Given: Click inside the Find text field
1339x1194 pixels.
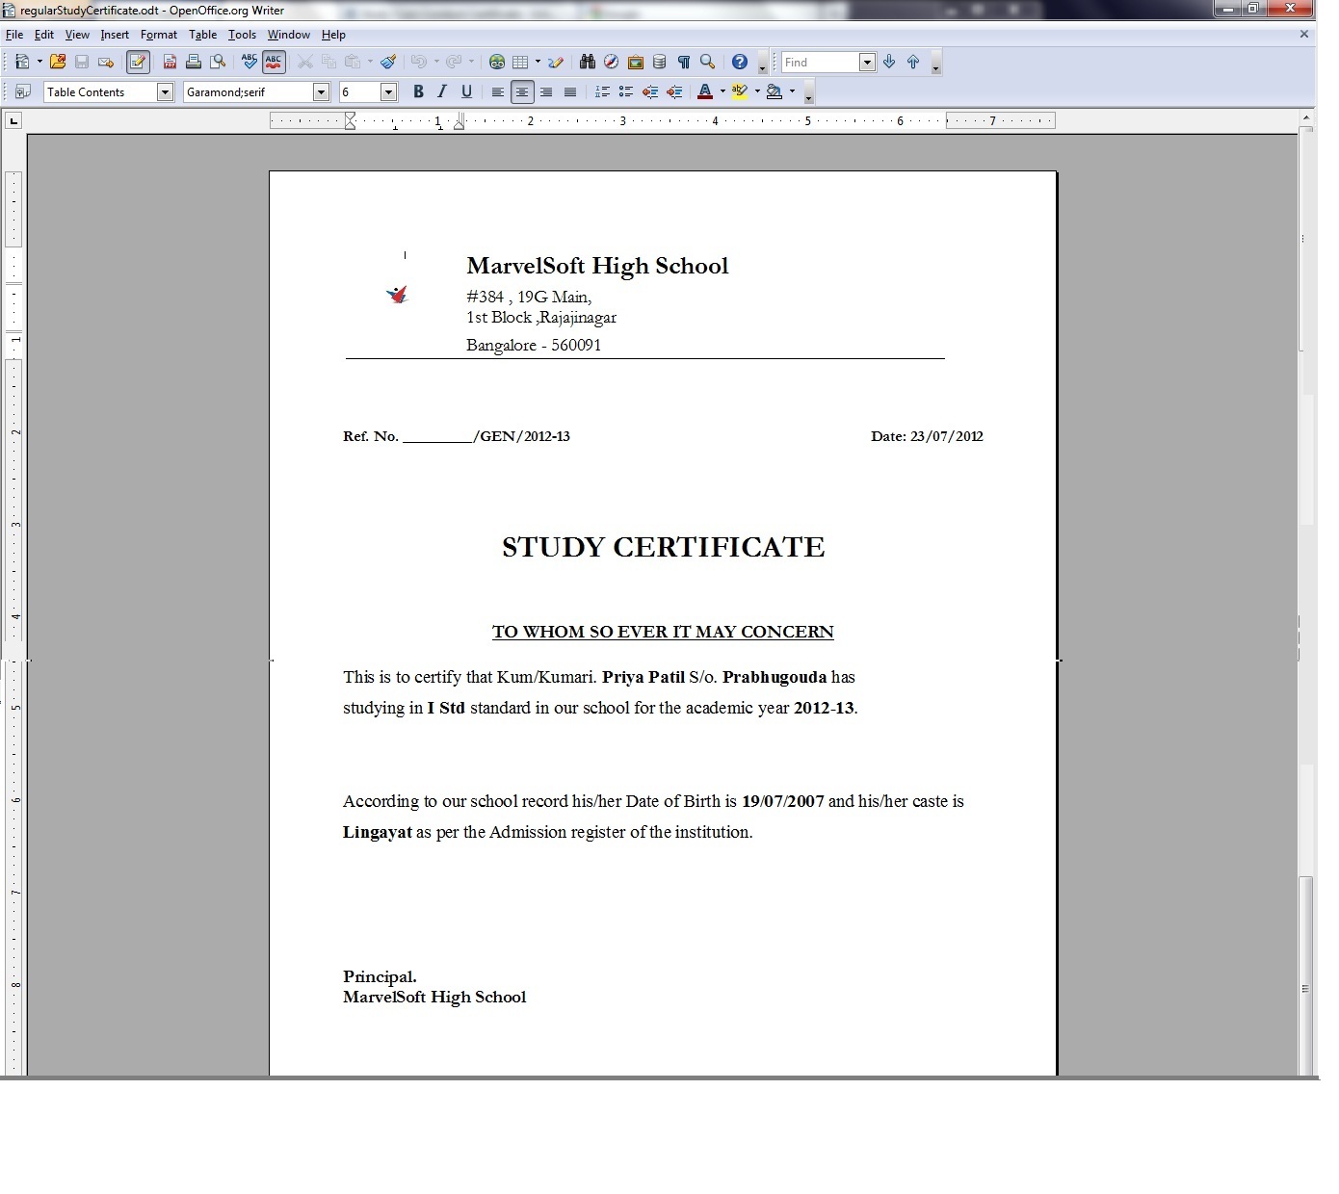Looking at the screenshot, I should point(819,63).
